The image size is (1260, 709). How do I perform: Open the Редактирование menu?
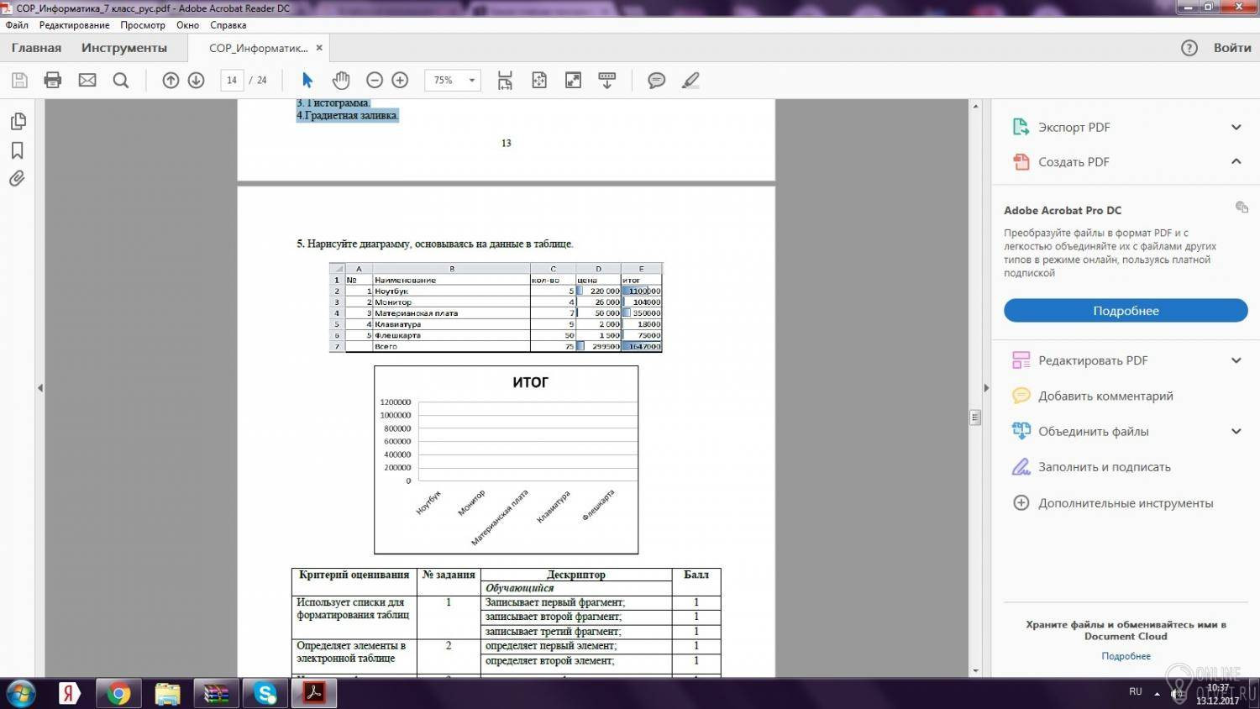[x=74, y=25]
